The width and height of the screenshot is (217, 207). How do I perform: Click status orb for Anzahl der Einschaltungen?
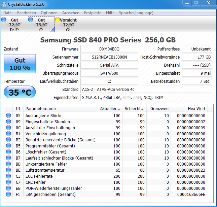tap(8, 128)
